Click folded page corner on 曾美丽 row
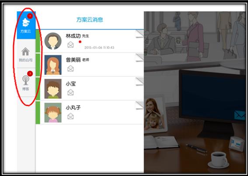The width and height of the screenshot is (248, 176). coord(140,58)
